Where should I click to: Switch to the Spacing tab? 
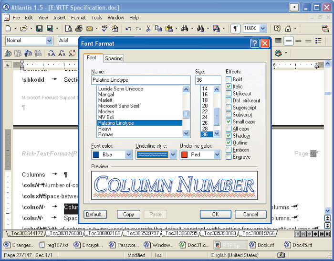pyautogui.click(x=114, y=58)
